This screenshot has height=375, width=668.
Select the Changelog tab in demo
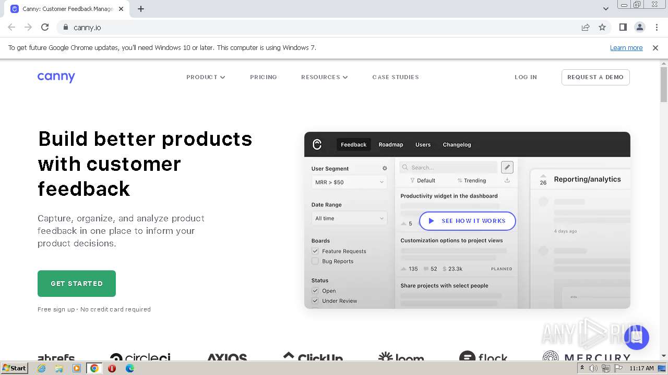(x=457, y=144)
